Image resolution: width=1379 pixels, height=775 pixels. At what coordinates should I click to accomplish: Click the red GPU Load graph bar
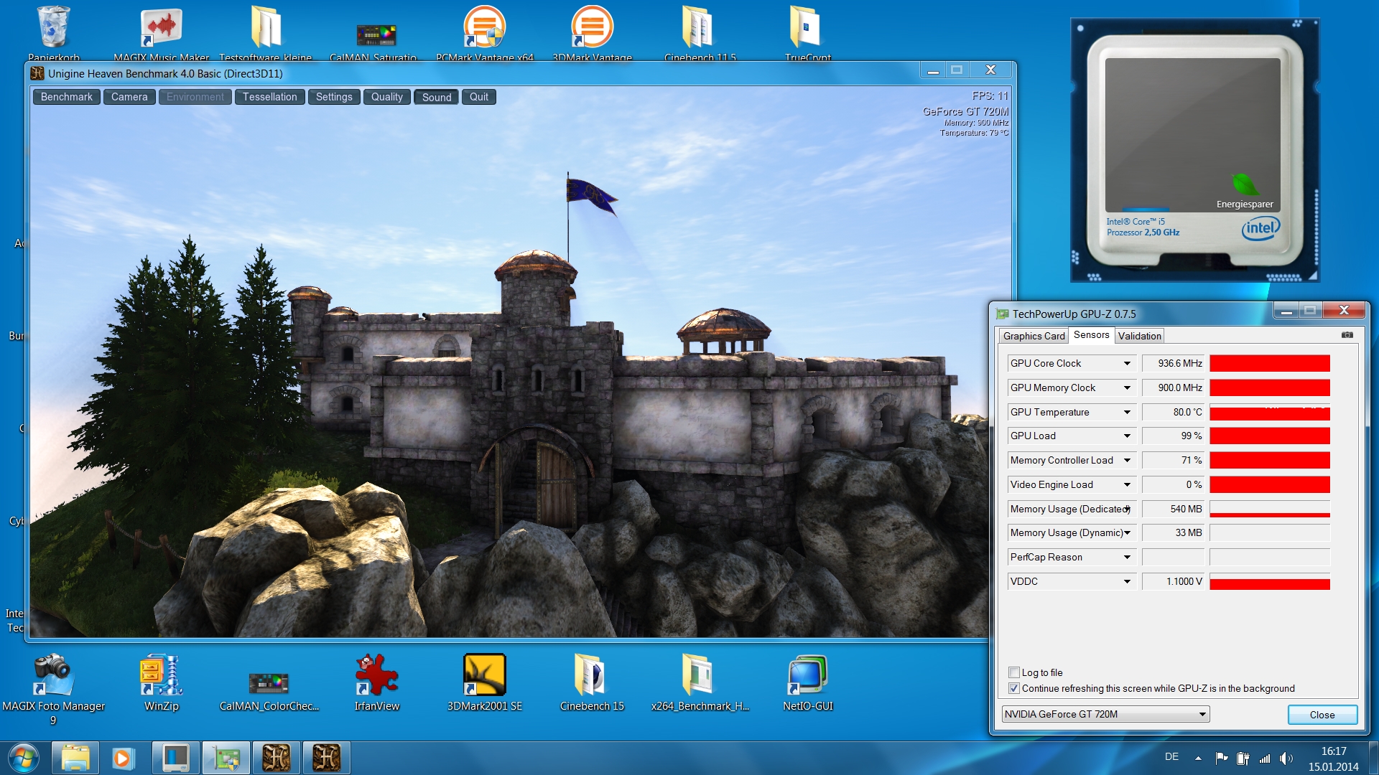click(1269, 436)
